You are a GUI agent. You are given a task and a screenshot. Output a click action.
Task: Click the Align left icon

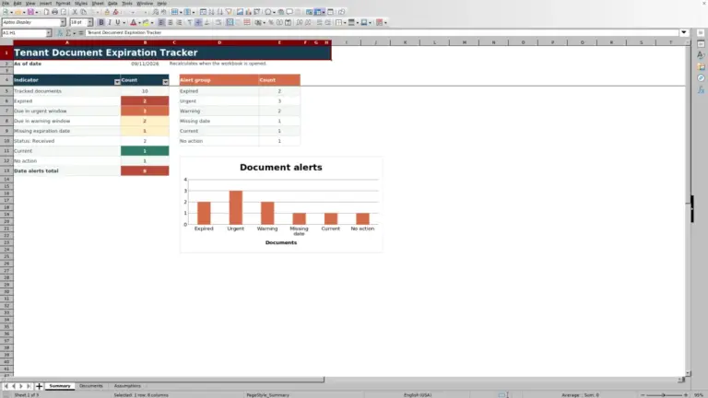[x=161, y=22]
